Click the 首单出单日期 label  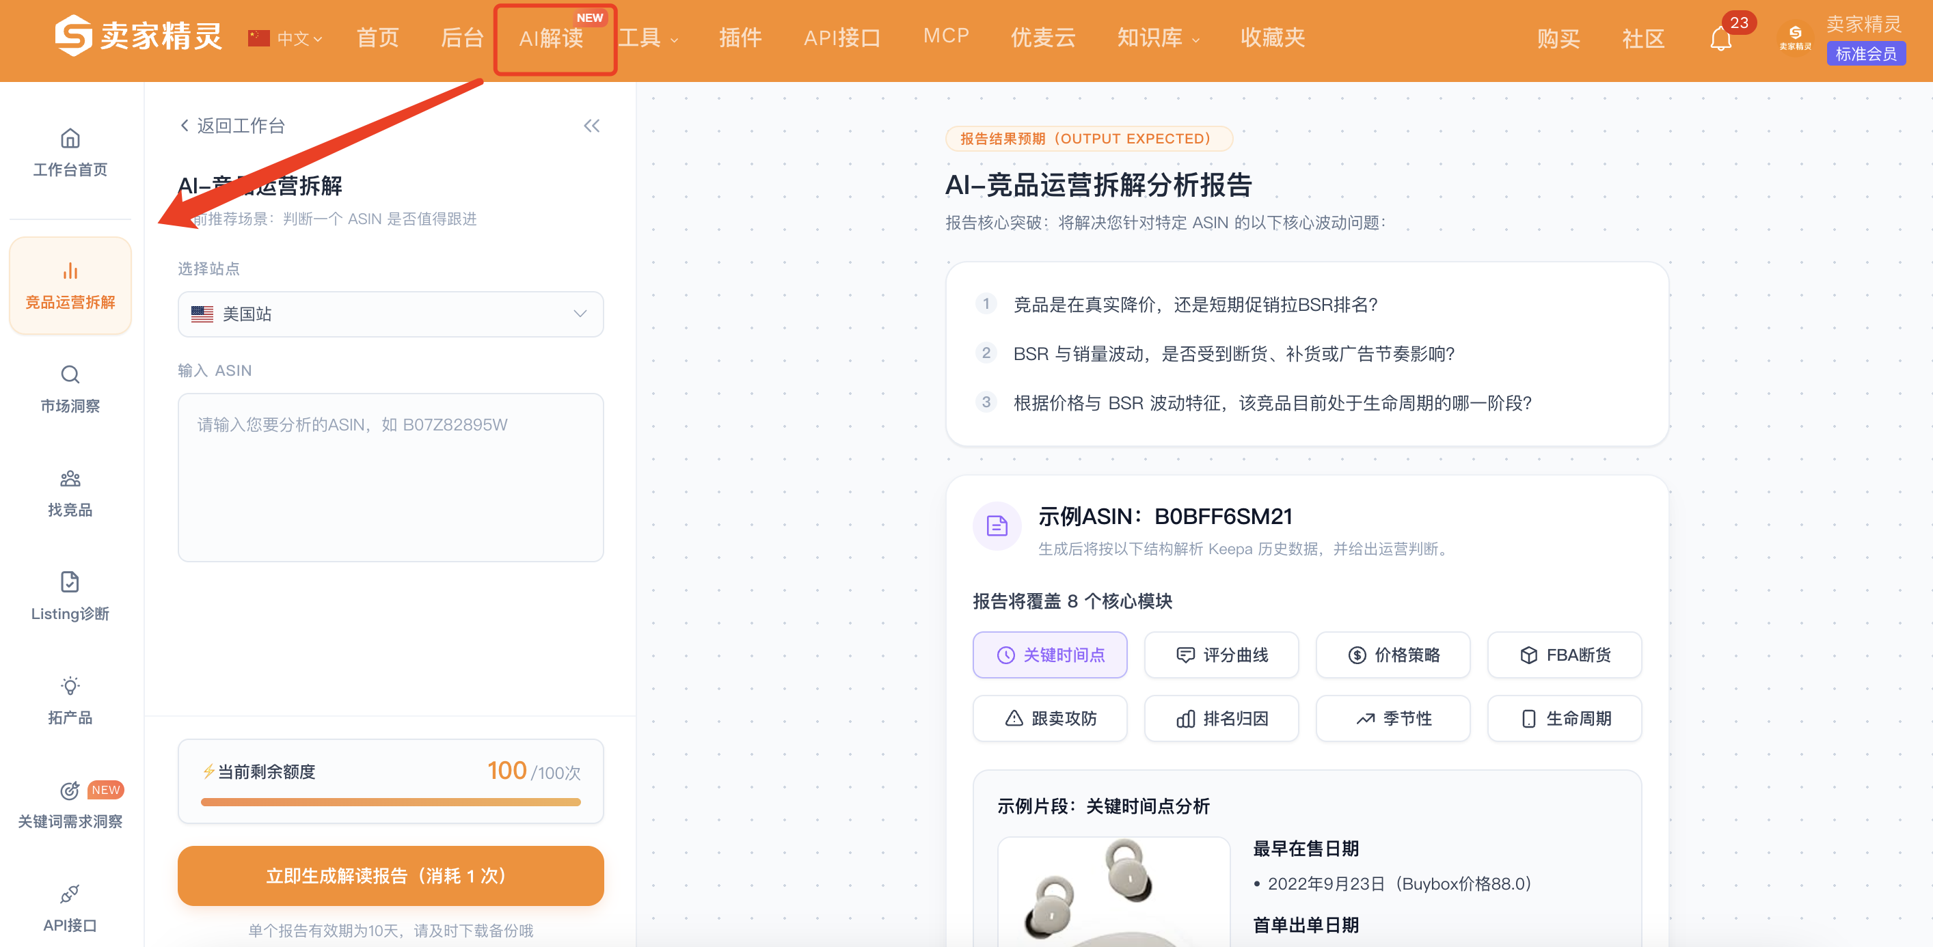pyautogui.click(x=1306, y=925)
